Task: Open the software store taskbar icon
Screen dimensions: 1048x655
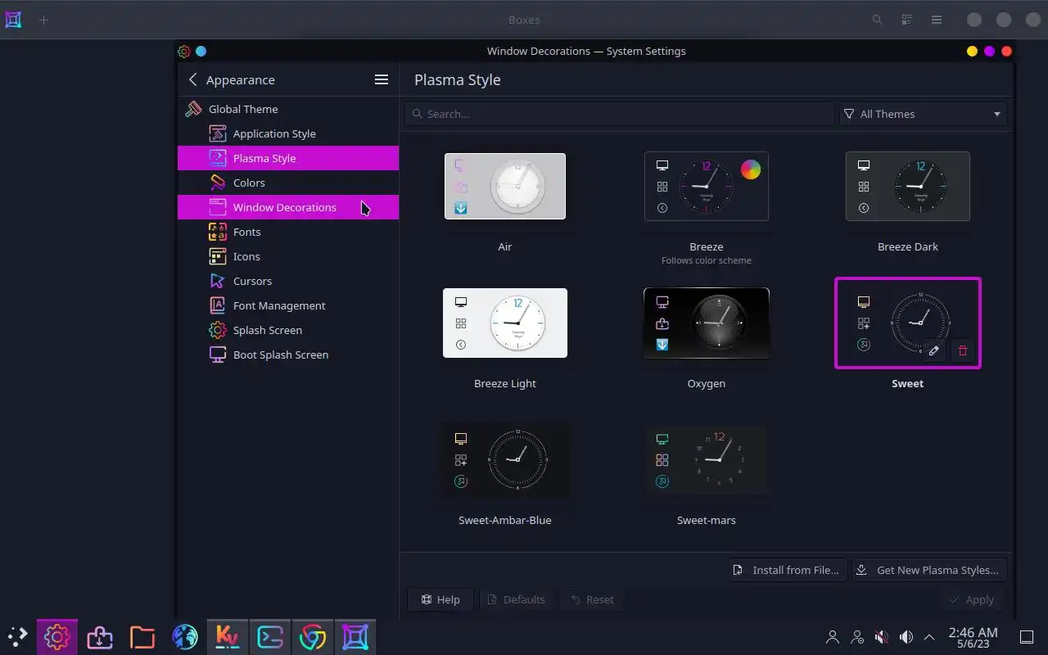Action: point(100,637)
